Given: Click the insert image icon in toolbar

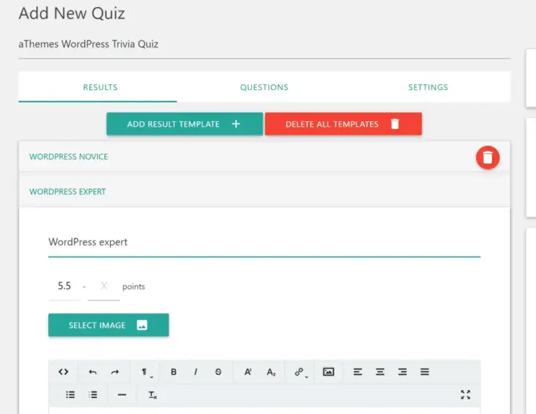Looking at the screenshot, I should (x=329, y=371).
